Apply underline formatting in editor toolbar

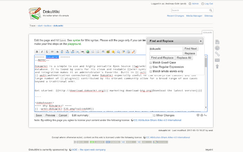(47, 52)
